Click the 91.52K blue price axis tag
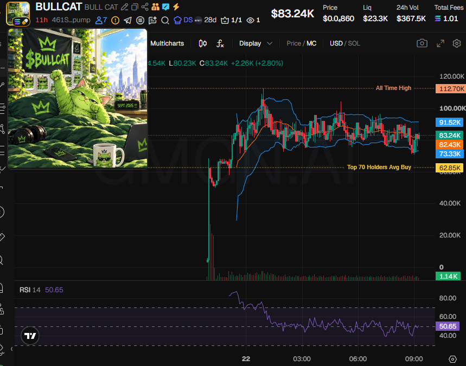Viewport: 466px width, 366px height. pos(449,122)
